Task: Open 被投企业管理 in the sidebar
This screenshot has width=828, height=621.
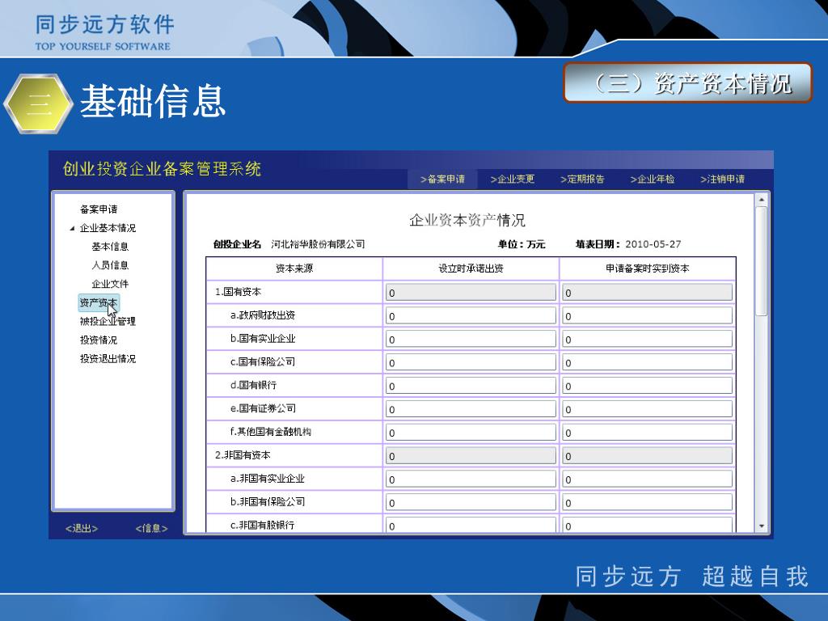Action: [x=108, y=322]
